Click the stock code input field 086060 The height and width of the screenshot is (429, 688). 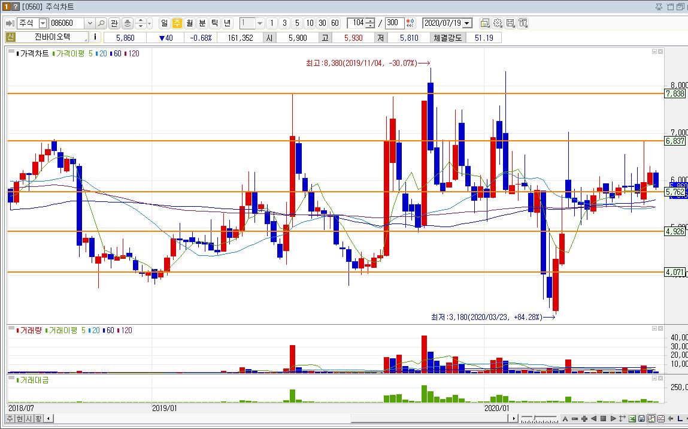point(67,23)
